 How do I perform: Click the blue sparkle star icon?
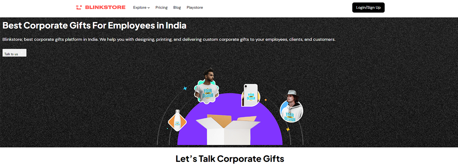[185, 89]
